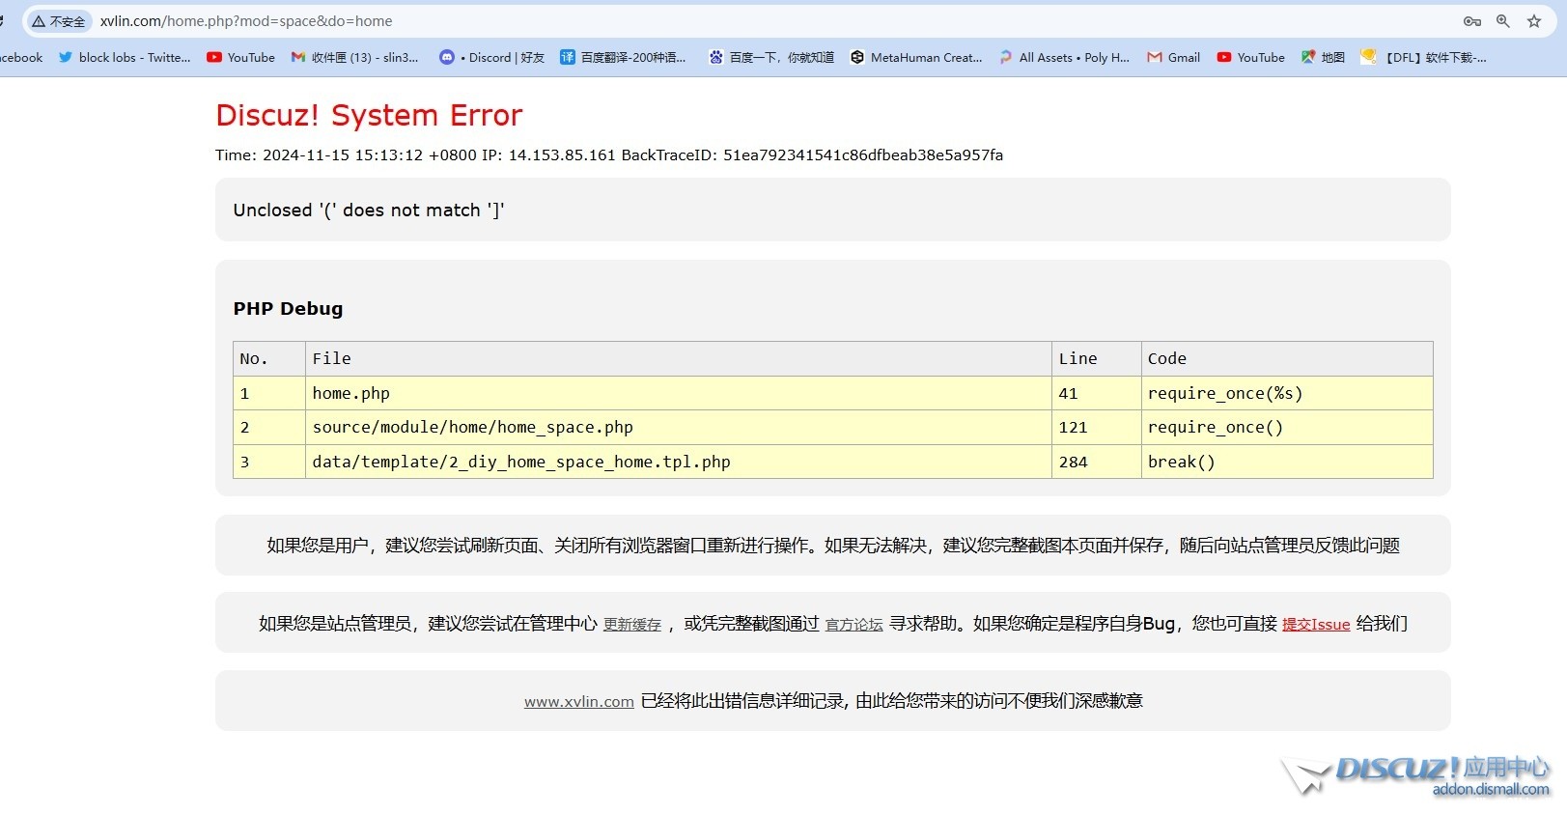Click the zoom magnifier icon in address bar
Viewport: 1567px width, 814px height.
1503,21
